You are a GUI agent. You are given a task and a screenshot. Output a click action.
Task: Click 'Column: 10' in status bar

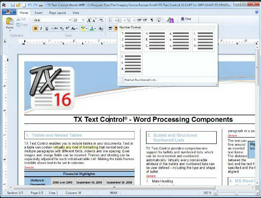click(x=73, y=193)
